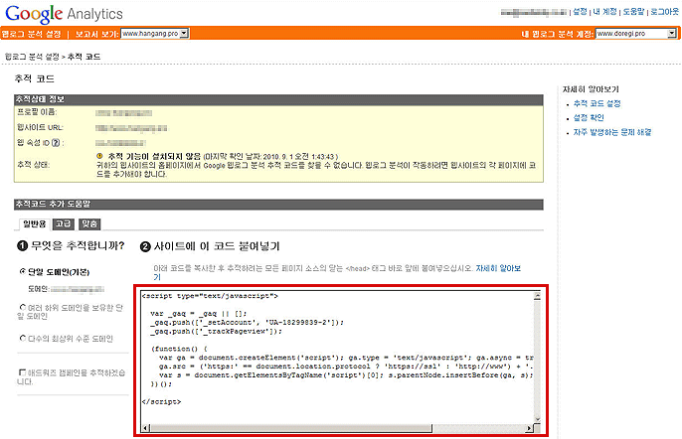Select the 단일 도메인(기본) radio button
This screenshot has width=682, height=439.
[x=23, y=271]
